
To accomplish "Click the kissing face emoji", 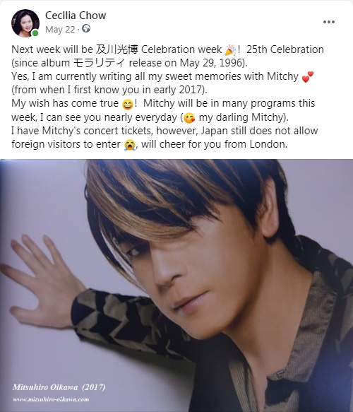I will click(x=189, y=118).
